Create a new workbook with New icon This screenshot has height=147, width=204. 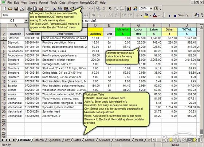pos(4,9)
